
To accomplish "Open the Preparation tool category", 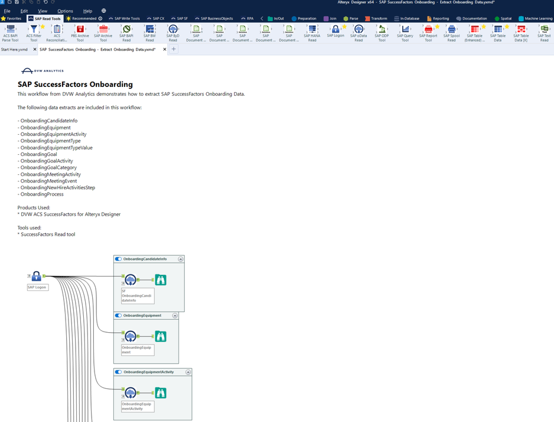I will (x=304, y=18).
